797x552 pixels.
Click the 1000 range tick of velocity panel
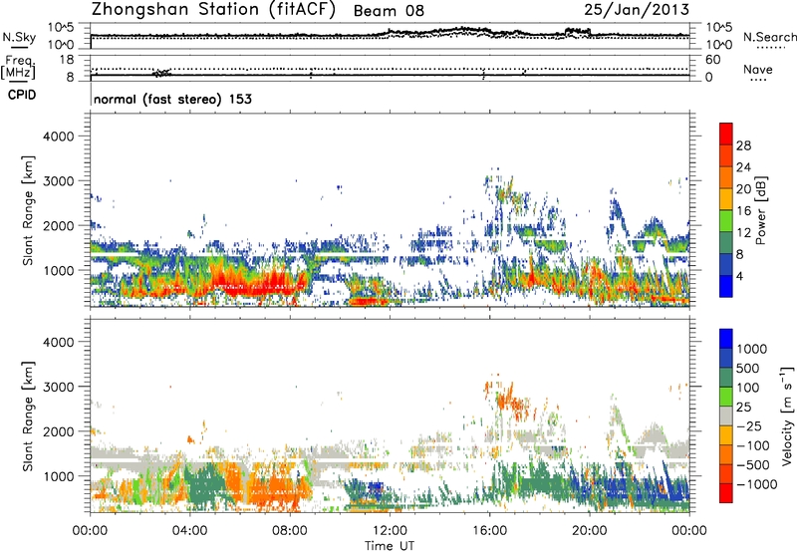click(59, 476)
